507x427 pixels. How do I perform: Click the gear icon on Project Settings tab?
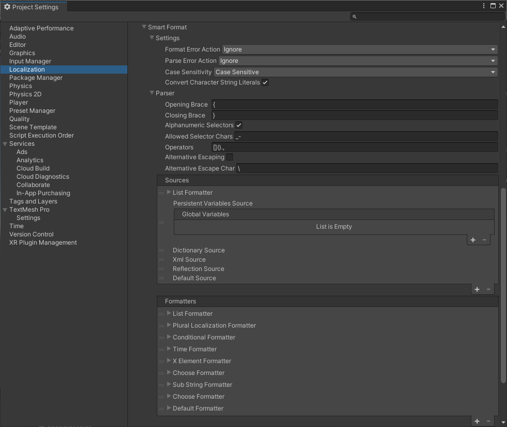point(7,7)
